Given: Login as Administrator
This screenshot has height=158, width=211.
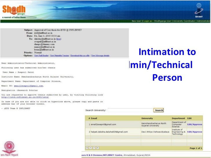Looking at the screenshot, I should point(204,21).
